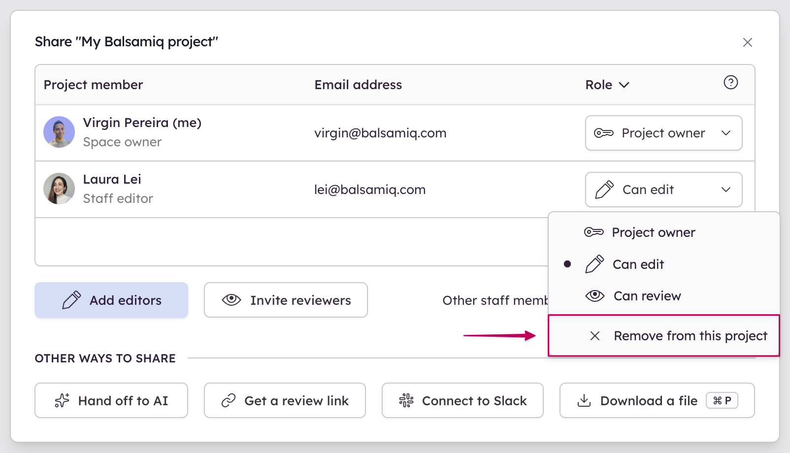The height and width of the screenshot is (453, 790).
Task: Open the role help question-mark icon
Action: [x=730, y=82]
